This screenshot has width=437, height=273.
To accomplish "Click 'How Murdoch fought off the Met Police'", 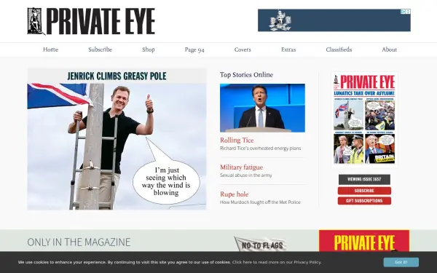I will (x=260, y=202).
